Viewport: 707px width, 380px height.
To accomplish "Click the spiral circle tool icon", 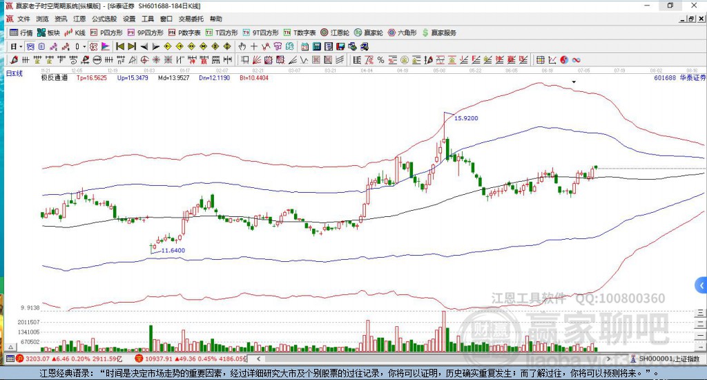I will [144, 59].
